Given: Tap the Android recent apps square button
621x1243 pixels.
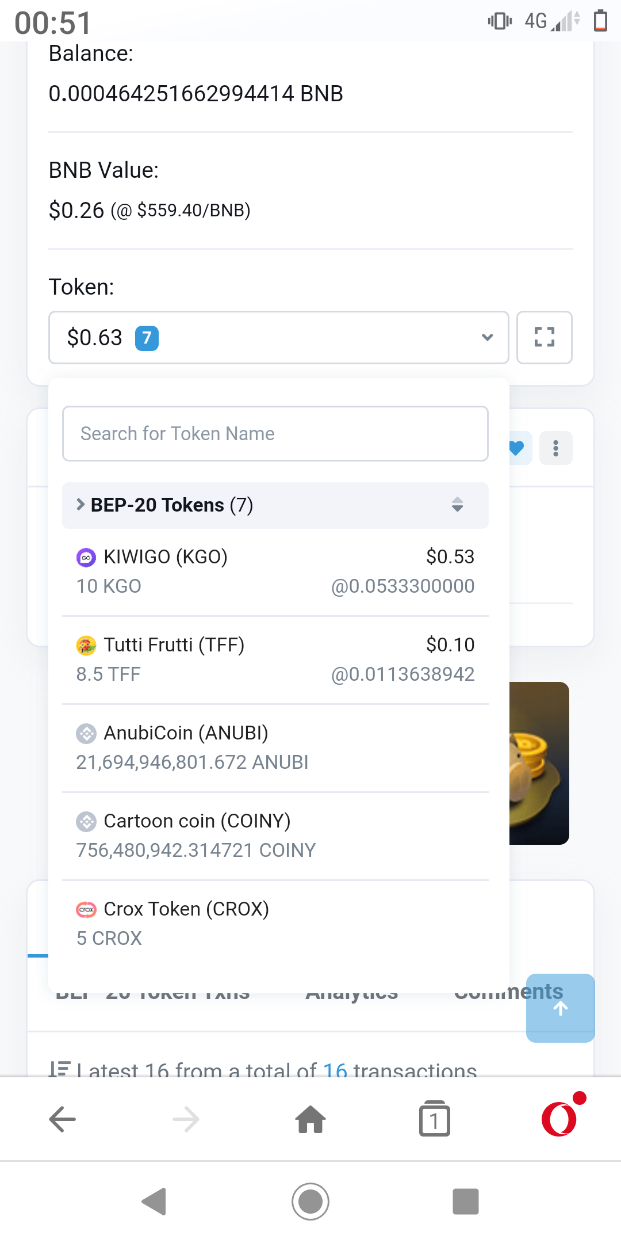Looking at the screenshot, I should click(x=466, y=1202).
